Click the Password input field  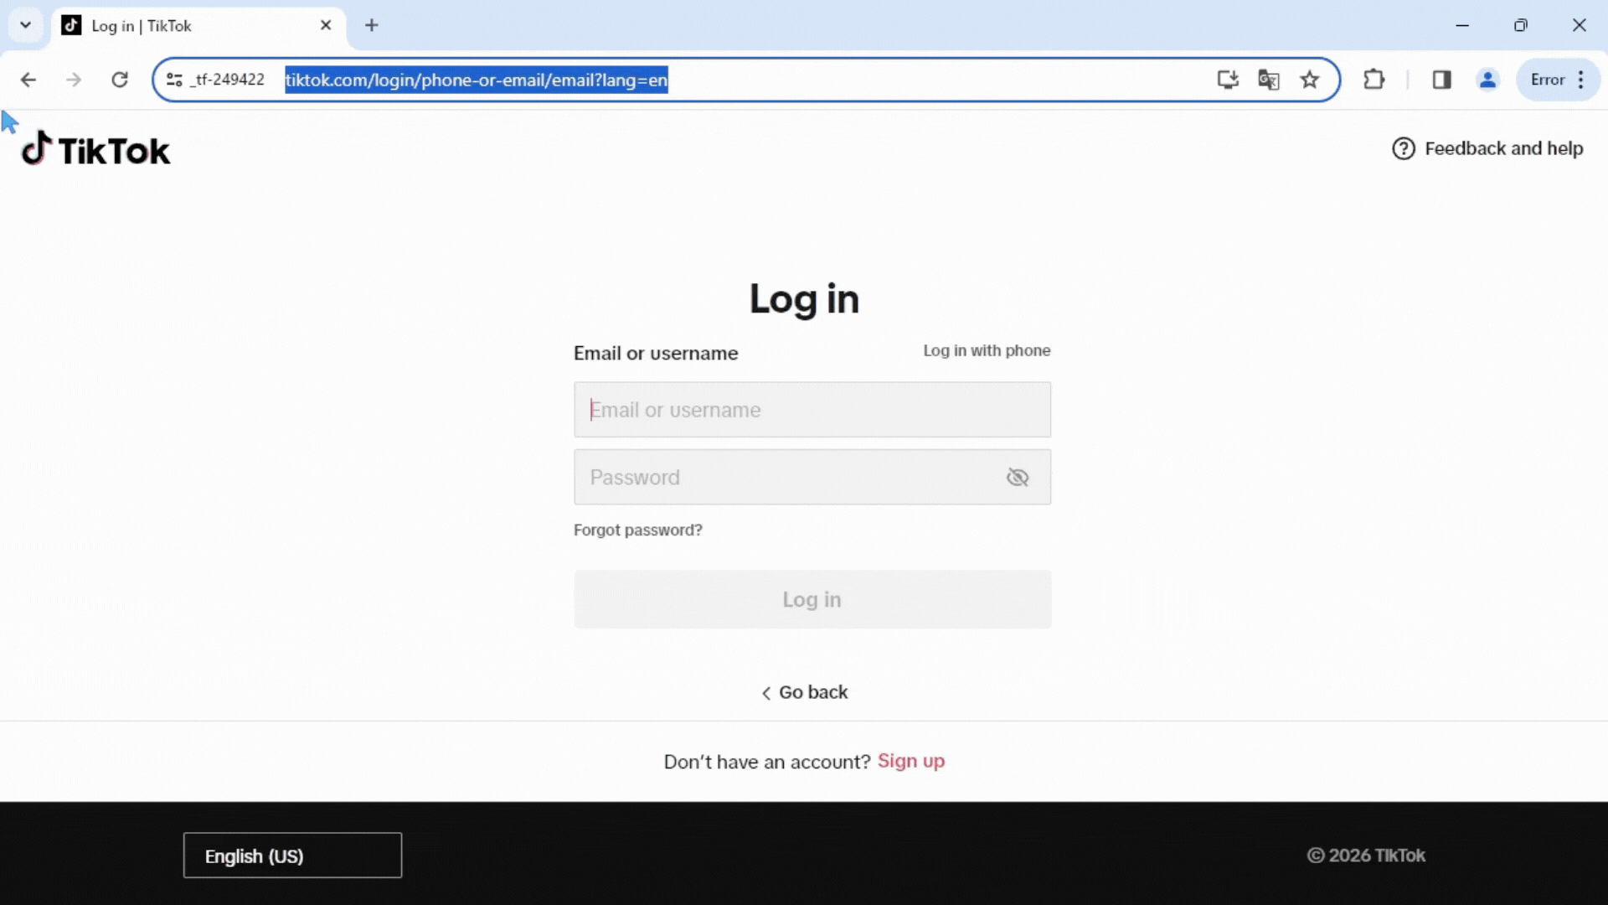(812, 478)
